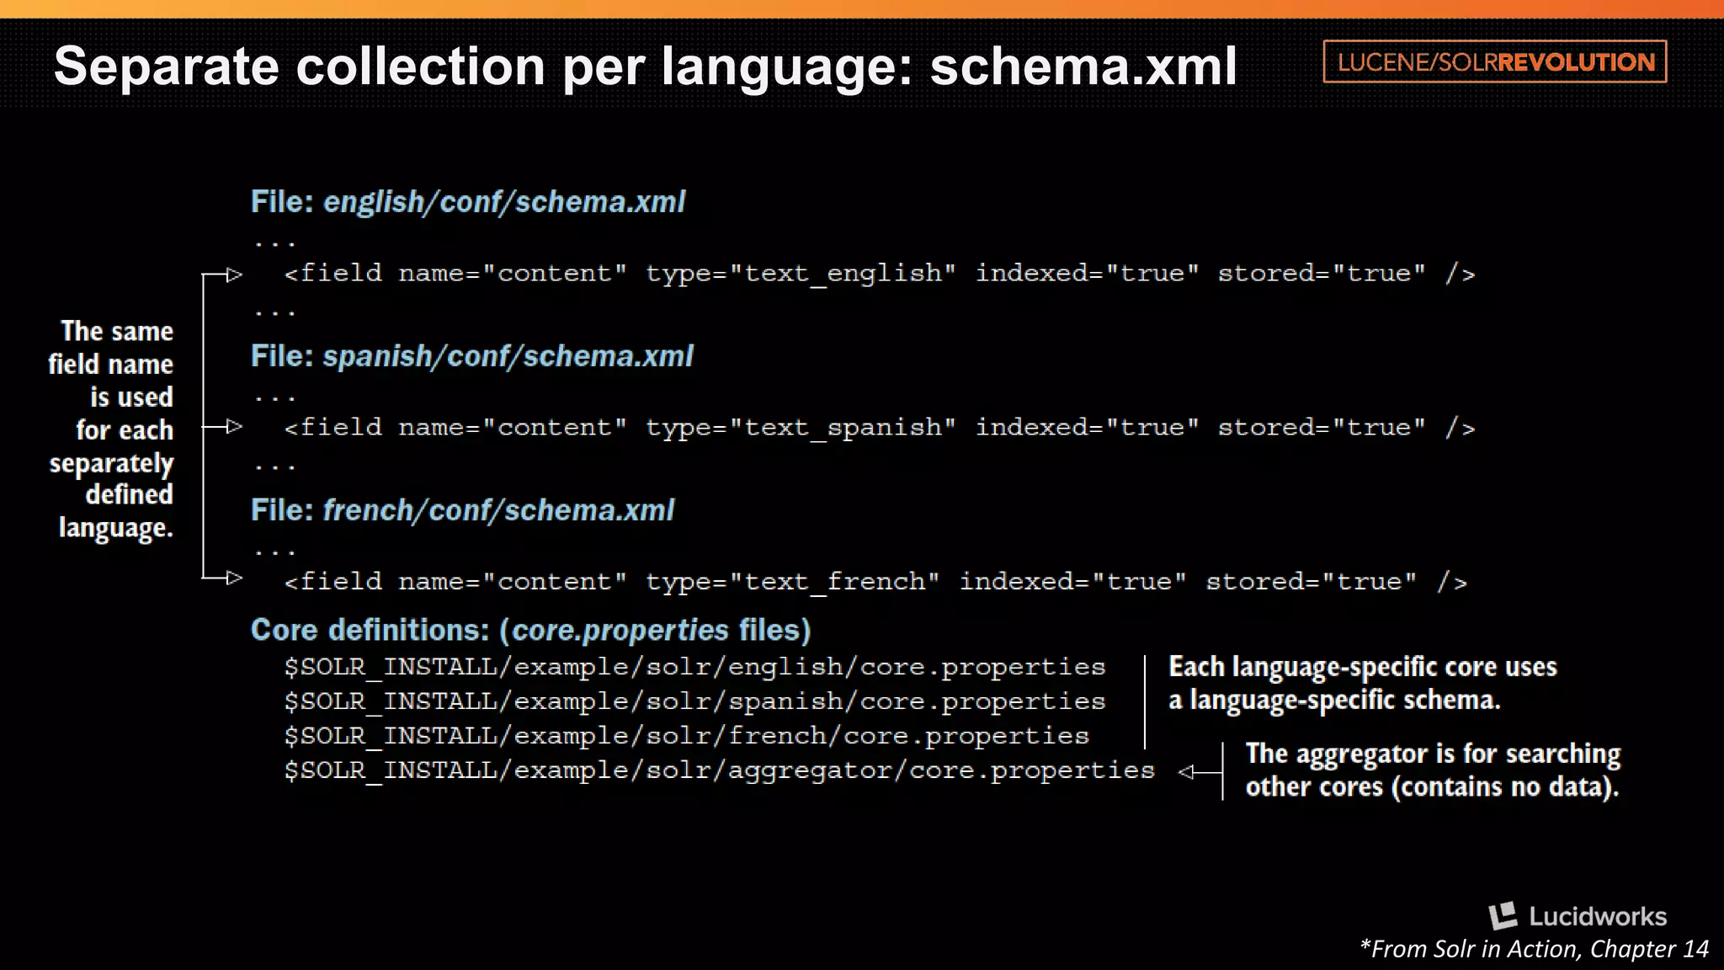Click 'File: spanish/conf/schema.xml' heading
This screenshot has width=1724, height=970.
[472, 356]
